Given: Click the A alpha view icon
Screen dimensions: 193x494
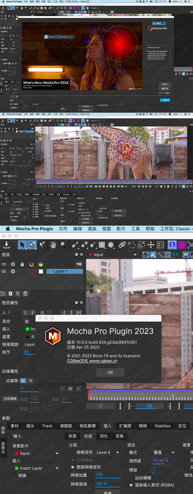Looking at the screenshot, I should (153, 255).
